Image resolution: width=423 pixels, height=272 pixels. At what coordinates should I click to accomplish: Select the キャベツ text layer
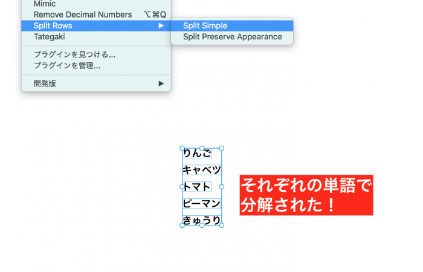(201, 170)
